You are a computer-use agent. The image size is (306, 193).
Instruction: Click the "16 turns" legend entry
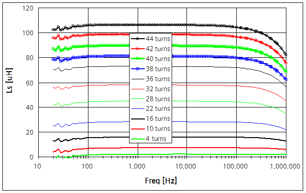158,118
